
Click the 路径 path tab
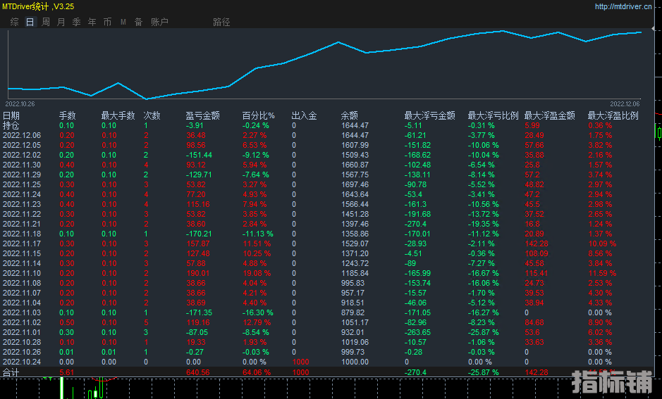pos(221,22)
